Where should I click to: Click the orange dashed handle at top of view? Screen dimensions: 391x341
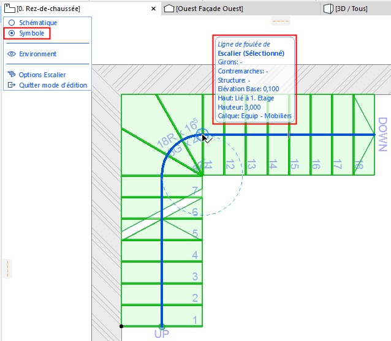click(x=281, y=21)
